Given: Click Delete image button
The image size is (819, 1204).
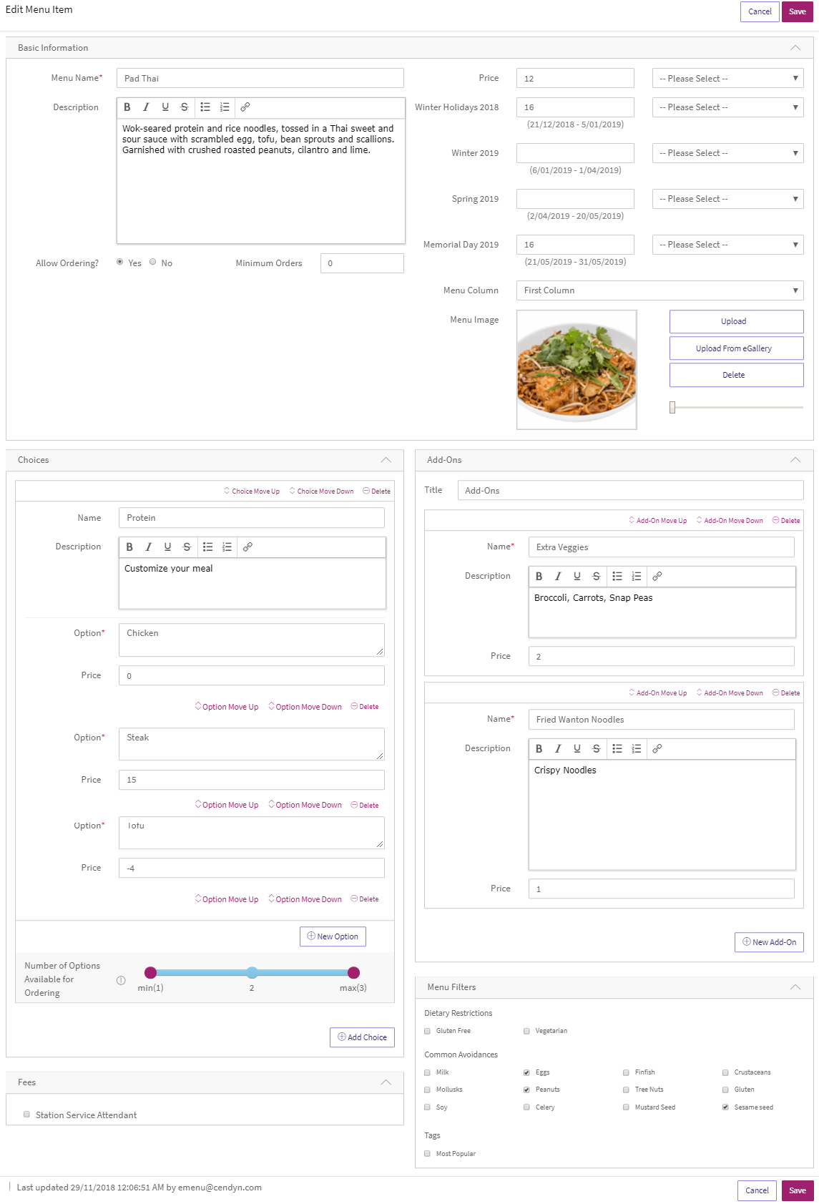Looking at the screenshot, I should click(x=736, y=375).
